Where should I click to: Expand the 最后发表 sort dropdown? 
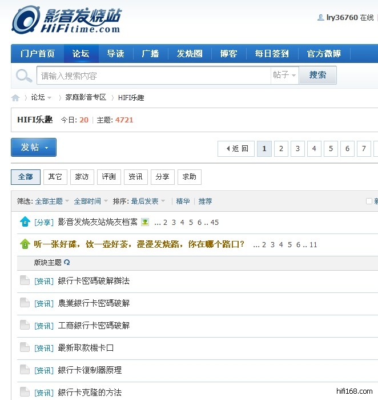click(148, 201)
